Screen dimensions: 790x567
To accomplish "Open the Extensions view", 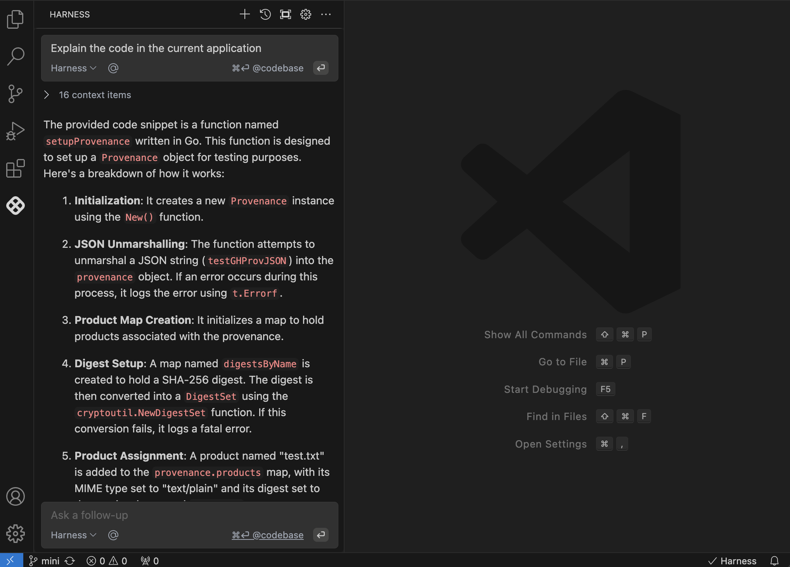I will [16, 168].
